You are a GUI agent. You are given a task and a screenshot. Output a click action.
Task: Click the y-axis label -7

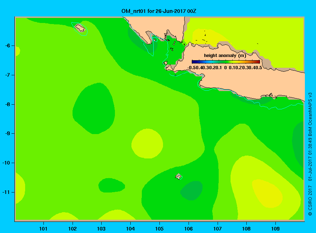(x=8, y=75)
